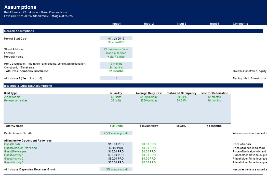Click the Input 2 column header
This screenshot has width=267, height=175.
tap(149, 24)
